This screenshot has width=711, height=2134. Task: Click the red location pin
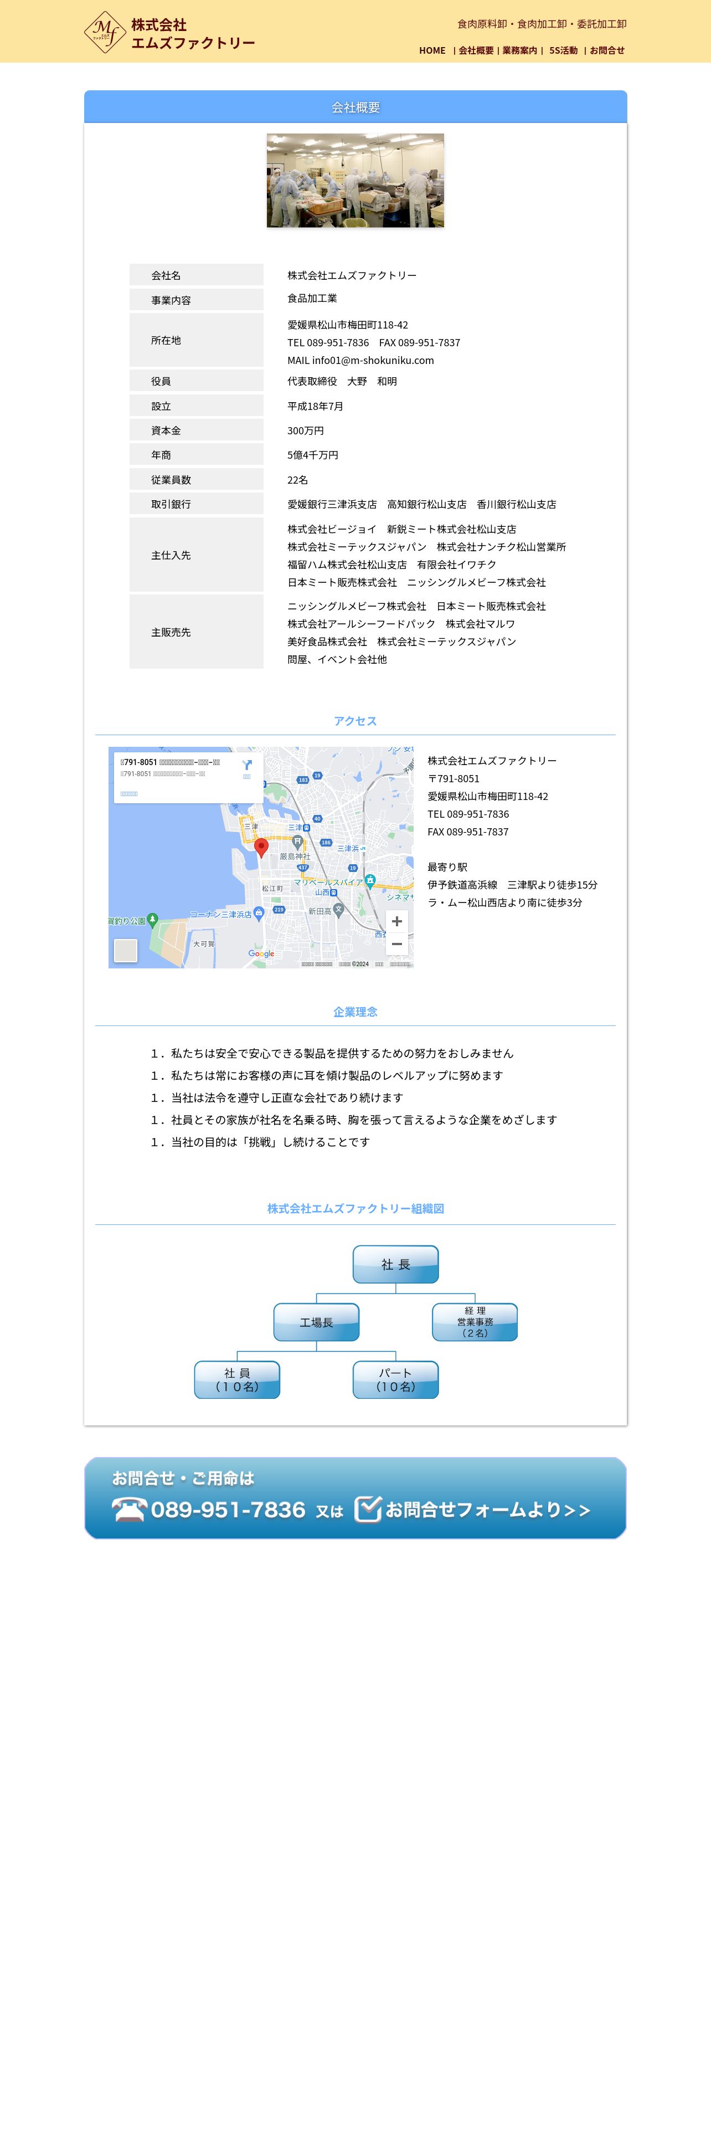(261, 848)
